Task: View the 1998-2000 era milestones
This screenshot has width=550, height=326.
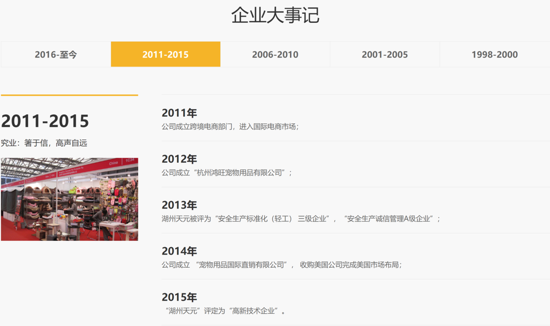Action: pos(494,54)
